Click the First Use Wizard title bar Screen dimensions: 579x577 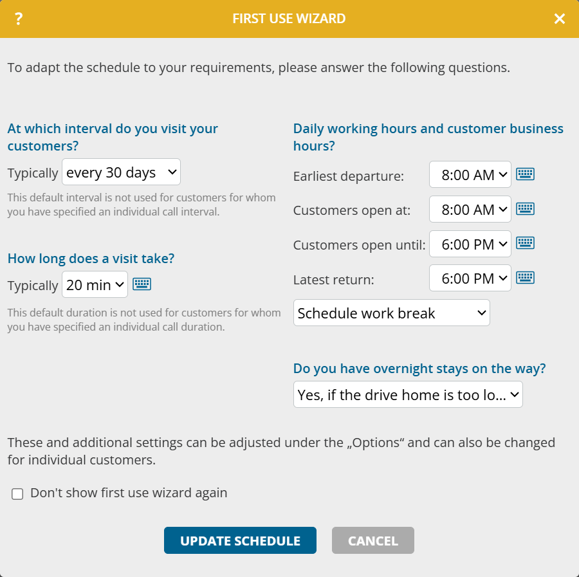289,19
